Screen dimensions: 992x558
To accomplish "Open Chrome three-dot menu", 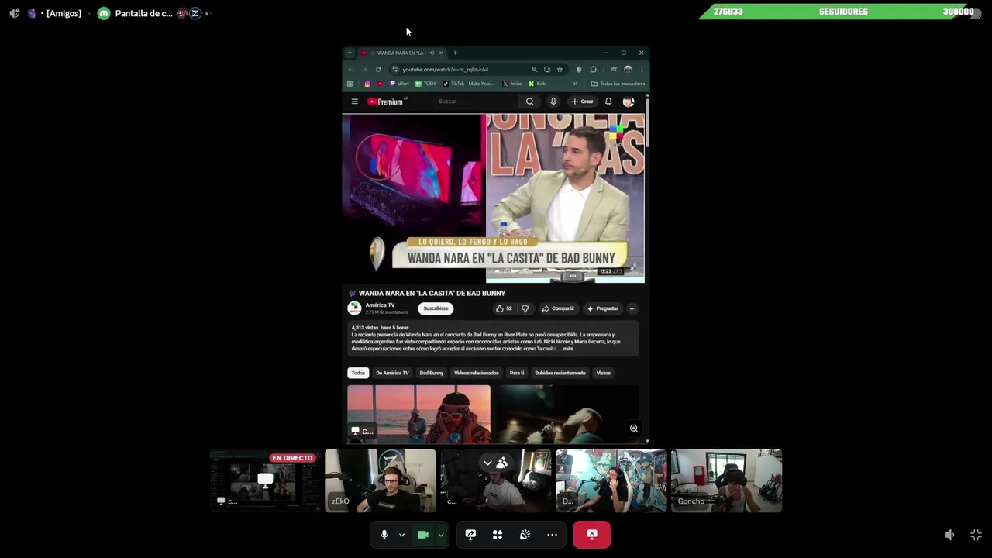I will 641,69.
